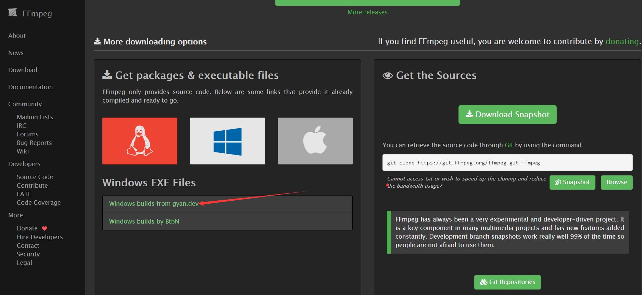Open Code Coverage link
The height and width of the screenshot is (295, 642).
39,202
